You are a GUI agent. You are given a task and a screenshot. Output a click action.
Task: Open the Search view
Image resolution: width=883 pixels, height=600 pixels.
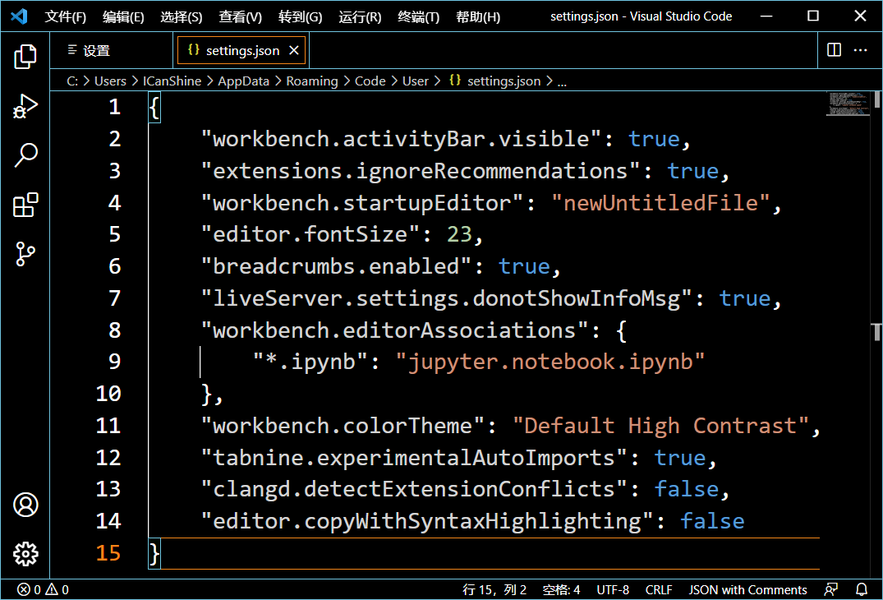[x=25, y=155]
